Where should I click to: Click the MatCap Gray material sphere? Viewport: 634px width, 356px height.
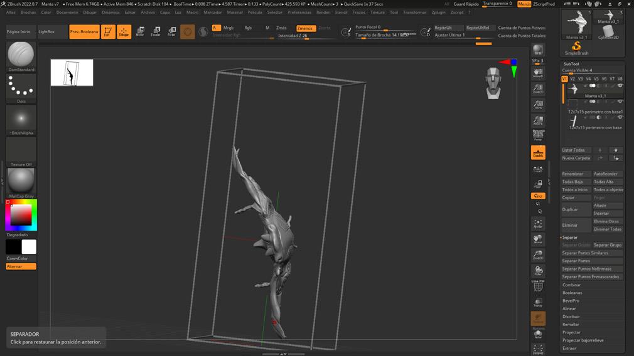pyautogui.click(x=21, y=181)
